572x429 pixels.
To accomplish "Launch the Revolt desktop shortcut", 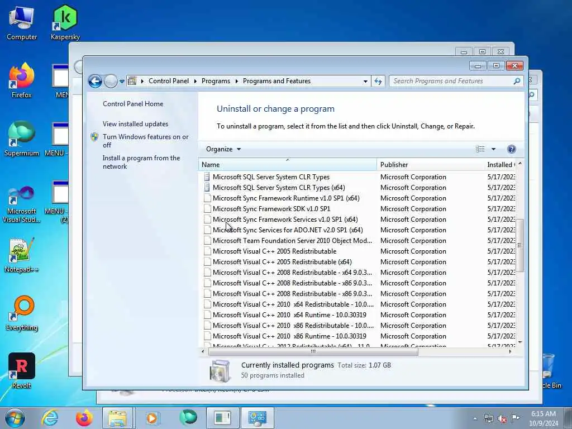I will 22,371.
